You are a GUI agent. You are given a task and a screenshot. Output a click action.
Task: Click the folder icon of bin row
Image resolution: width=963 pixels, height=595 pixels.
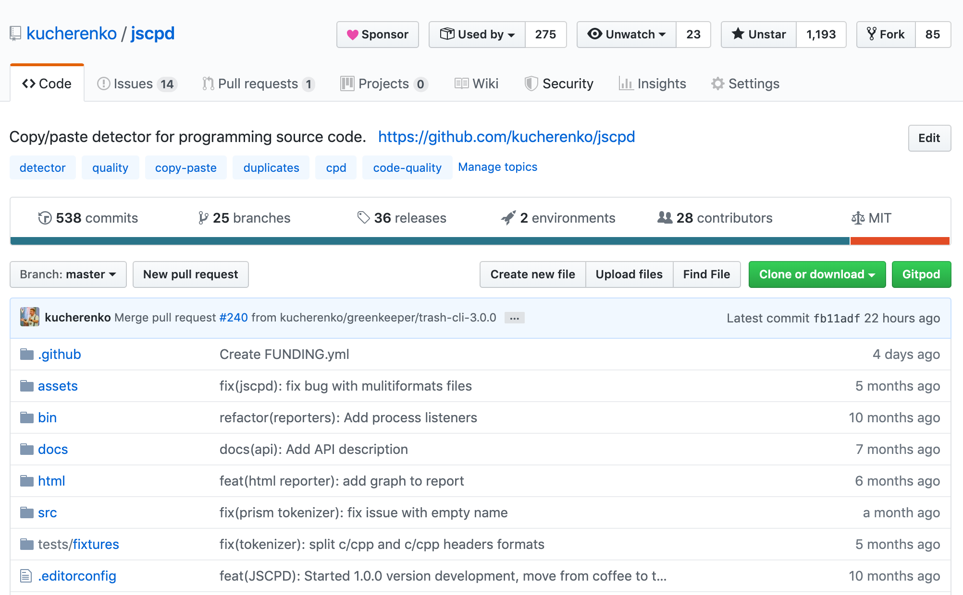point(27,417)
